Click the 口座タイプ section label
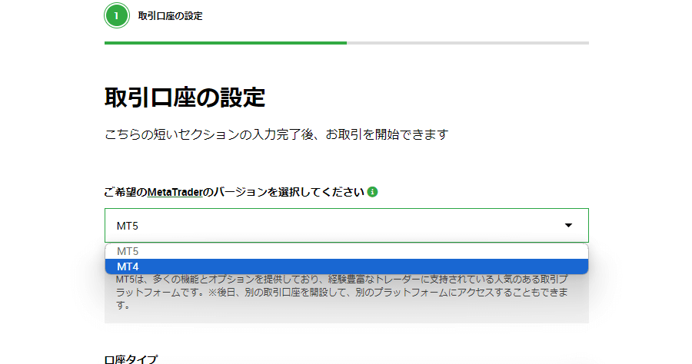 (131, 359)
